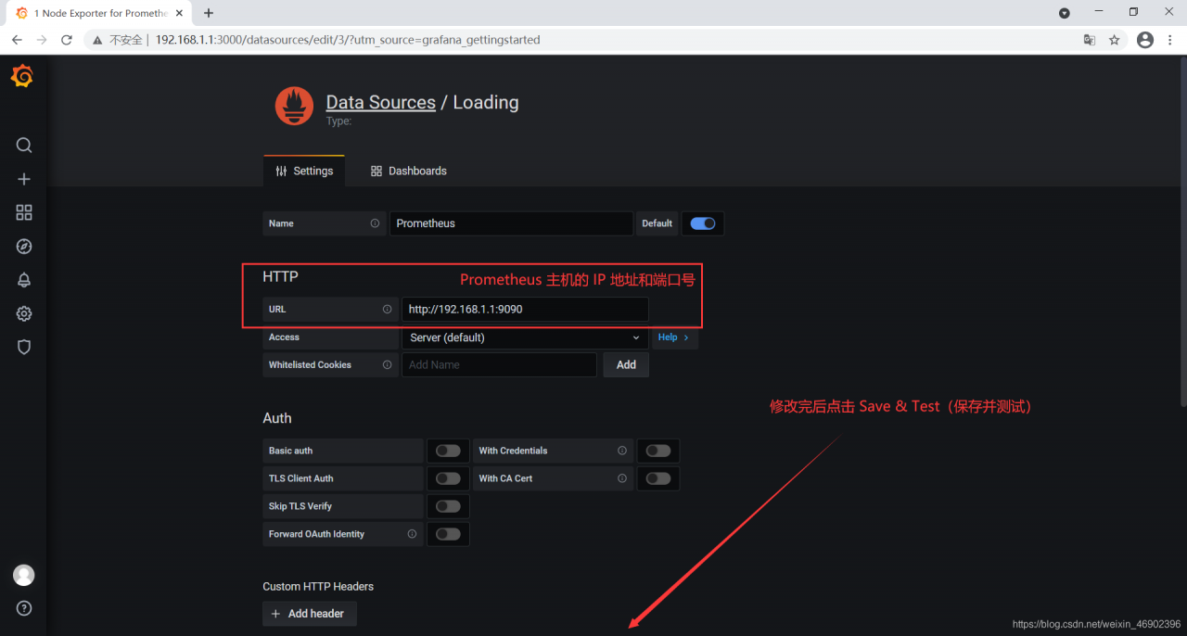This screenshot has width=1187, height=636.
Task: Click the not-secure warning icon
Action: click(x=96, y=40)
